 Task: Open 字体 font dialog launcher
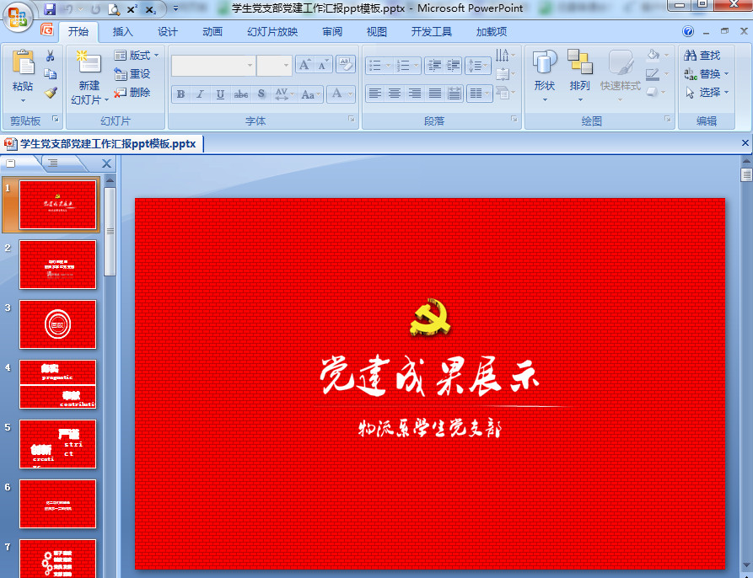click(x=352, y=119)
